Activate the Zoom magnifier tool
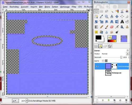 (x=107, y=16)
